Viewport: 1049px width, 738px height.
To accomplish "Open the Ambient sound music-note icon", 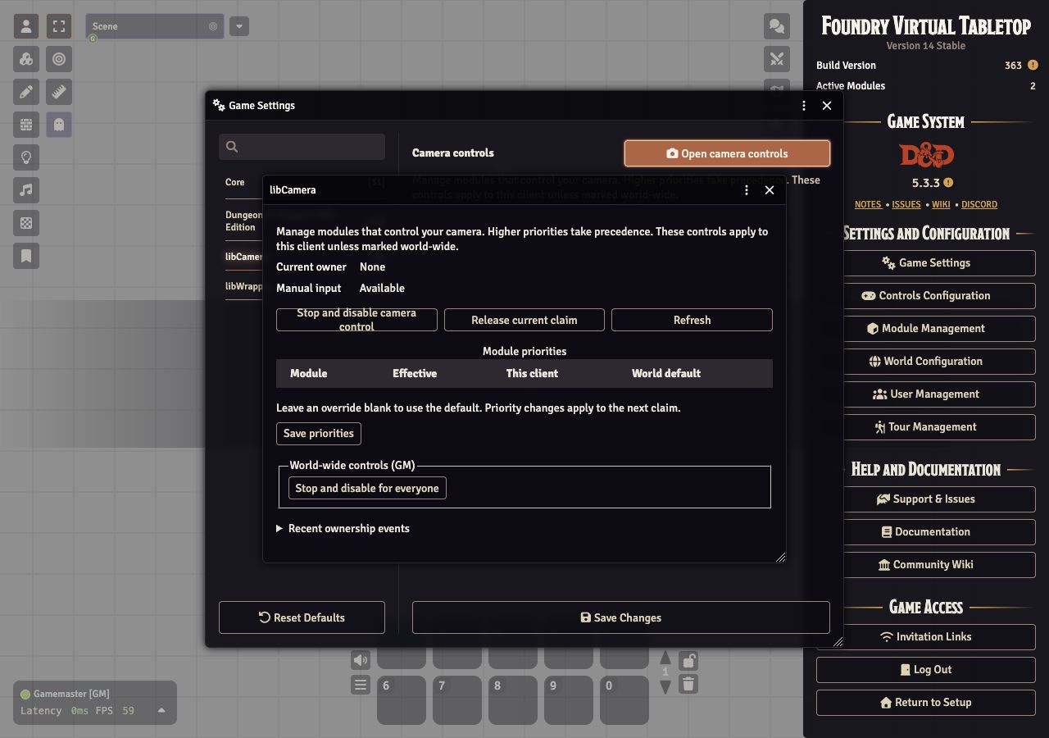I will point(26,190).
